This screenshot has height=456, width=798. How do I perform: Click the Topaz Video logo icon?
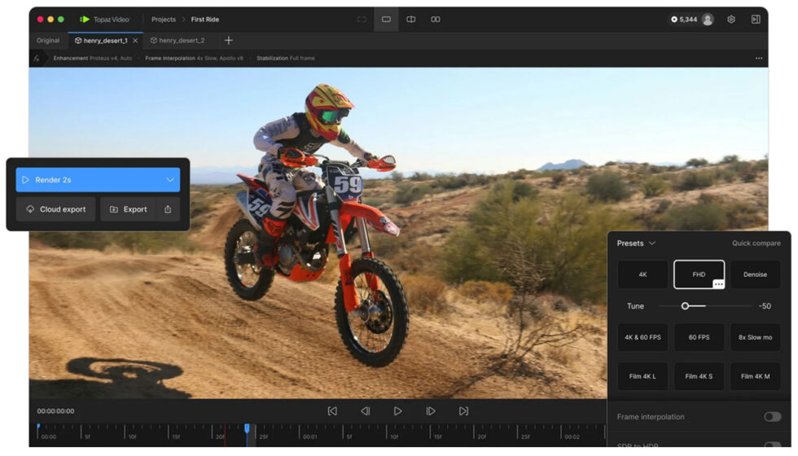click(85, 20)
